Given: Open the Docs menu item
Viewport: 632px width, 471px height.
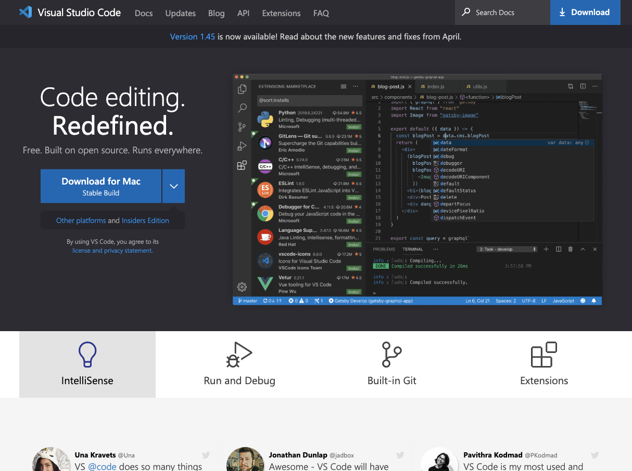Looking at the screenshot, I should tap(144, 13).
